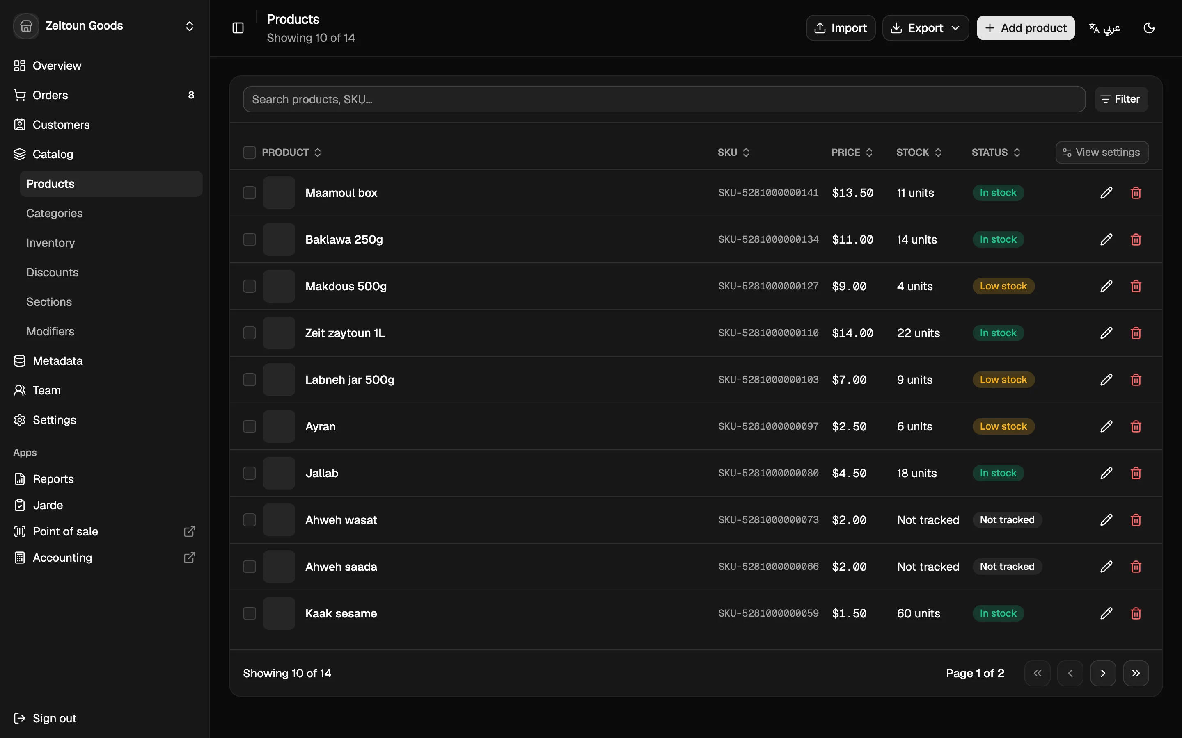1182x738 pixels.
Task: Open the Zeitoun Goods store switcher
Action: coord(105,26)
